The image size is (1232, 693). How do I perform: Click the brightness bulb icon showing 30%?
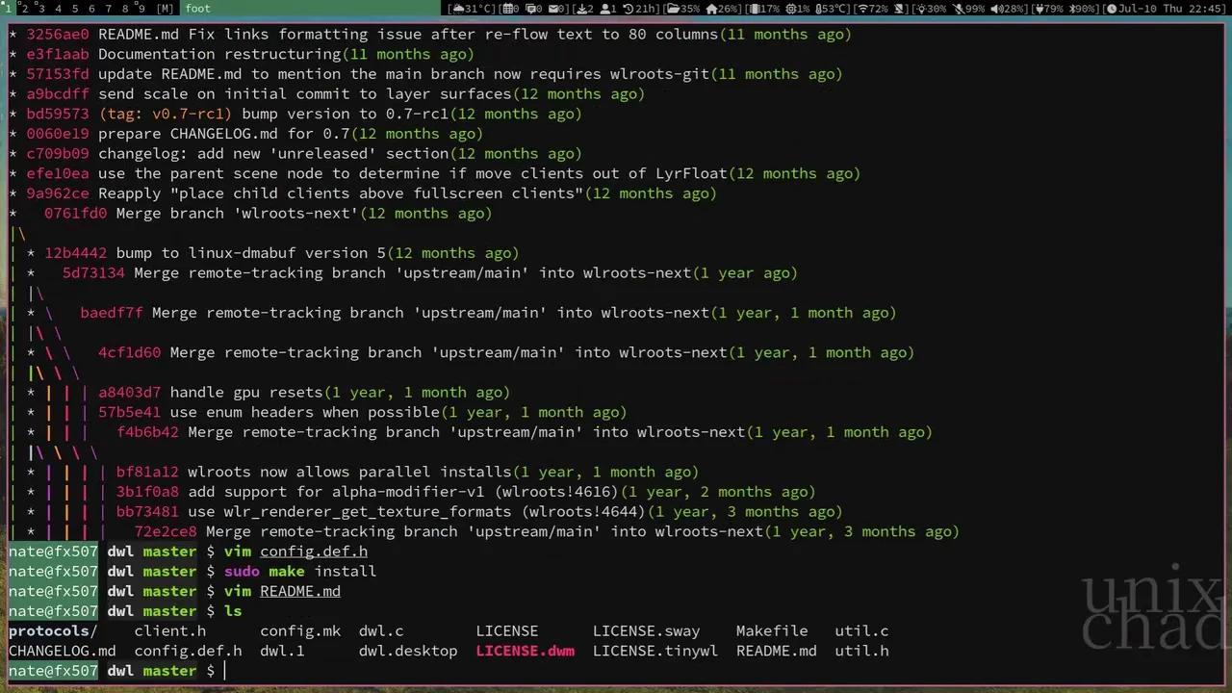pyautogui.click(x=920, y=9)
